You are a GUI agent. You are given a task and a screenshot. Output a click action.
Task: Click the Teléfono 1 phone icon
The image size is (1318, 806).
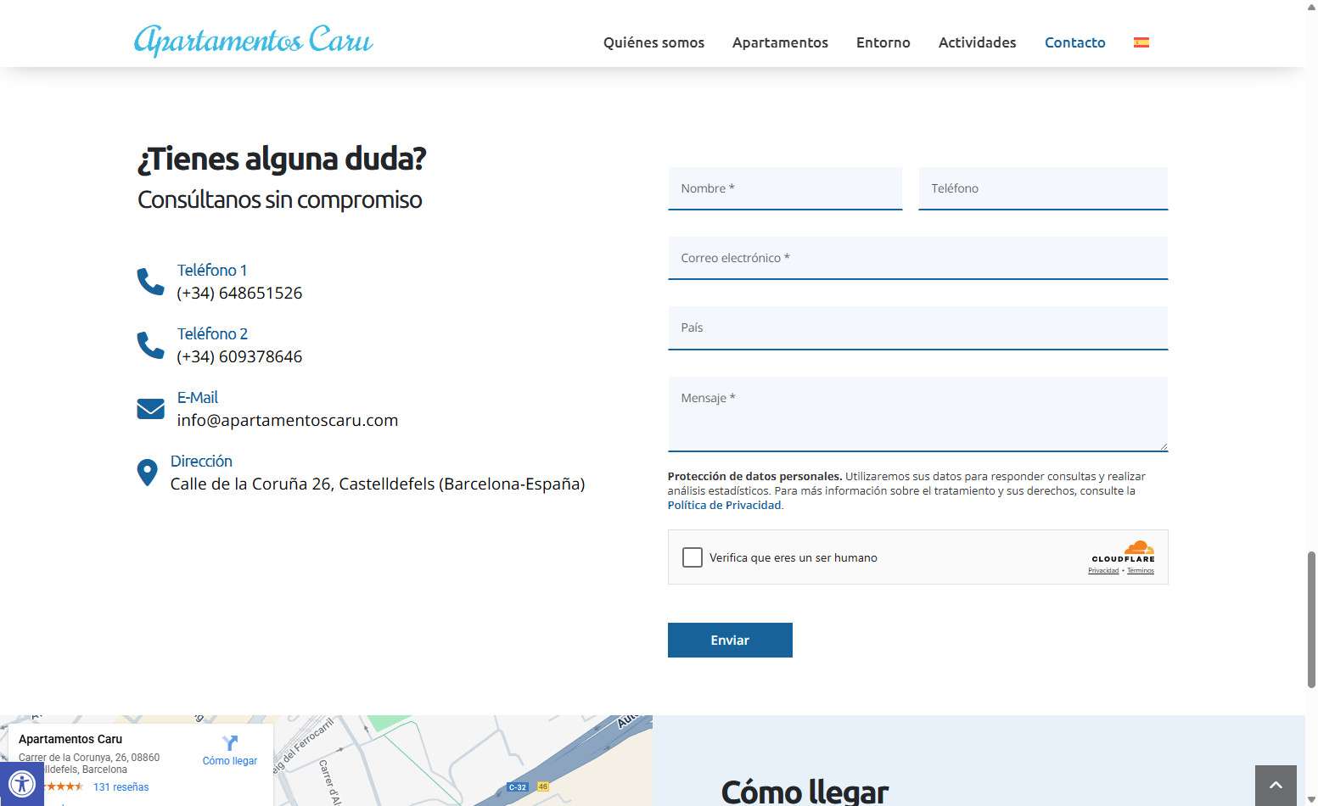click(150, 282)
